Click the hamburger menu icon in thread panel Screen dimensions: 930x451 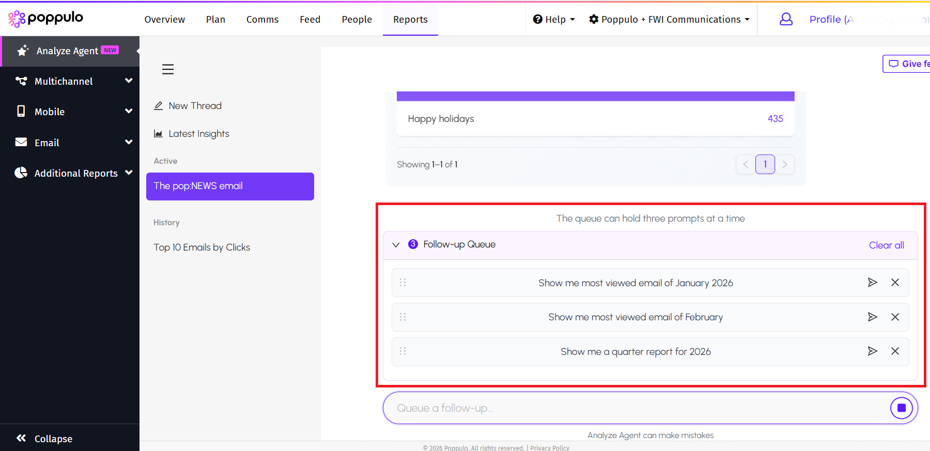click(168, 69)
